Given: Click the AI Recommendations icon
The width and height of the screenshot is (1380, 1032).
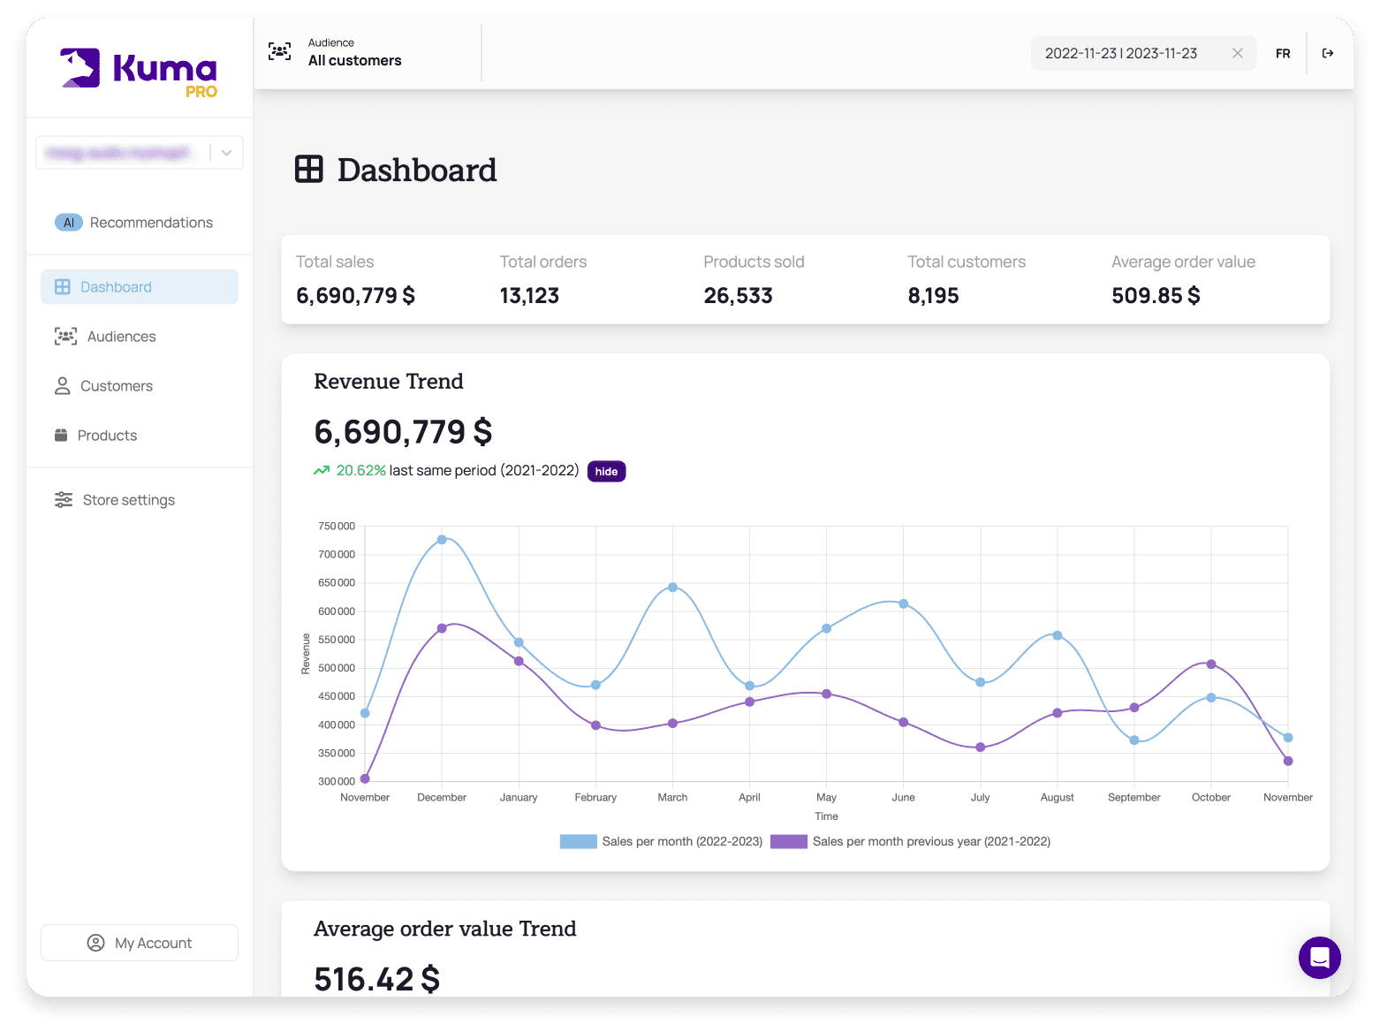Looking at the screenshot, I should point(69,222).
